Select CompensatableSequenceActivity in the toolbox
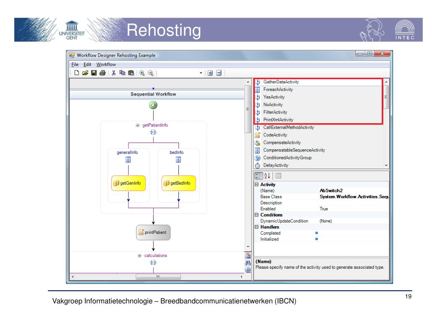Viewport: 430px width, 323px height. point(294,150)
